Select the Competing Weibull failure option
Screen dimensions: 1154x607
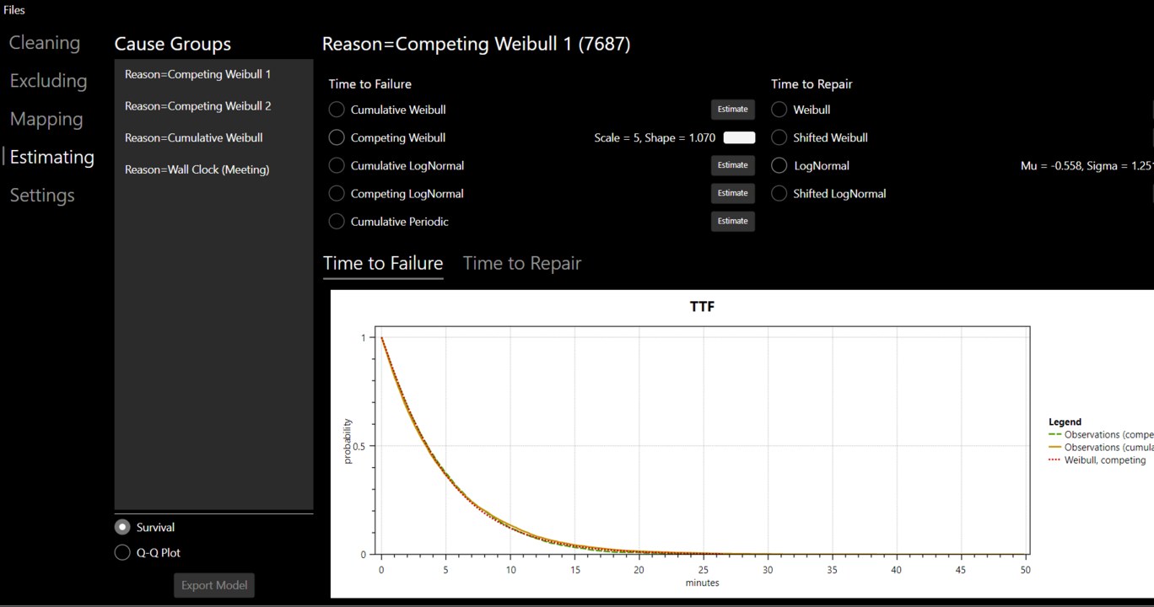click(337, 137)
